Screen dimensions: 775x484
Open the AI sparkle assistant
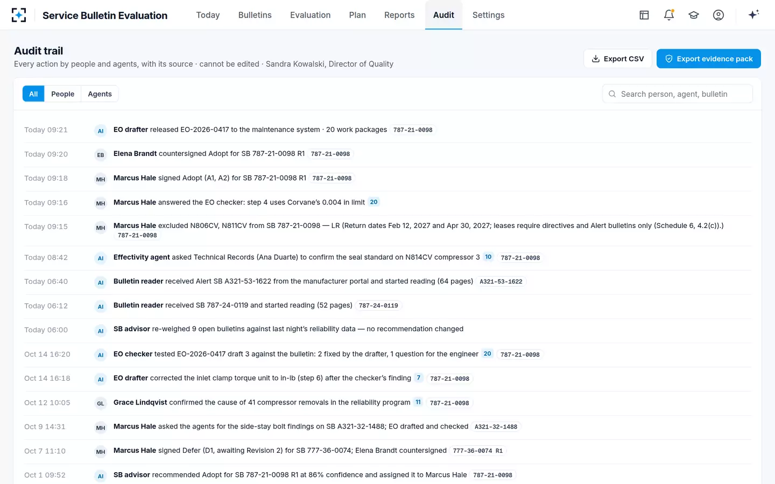753,15
